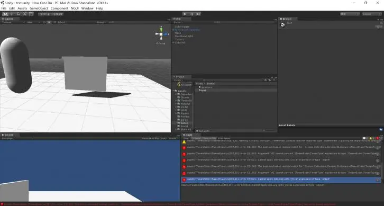The image size is (384, 206).
Task: Open the Effects dropdown in the Scene view
Action: click(x=63, y=22)
